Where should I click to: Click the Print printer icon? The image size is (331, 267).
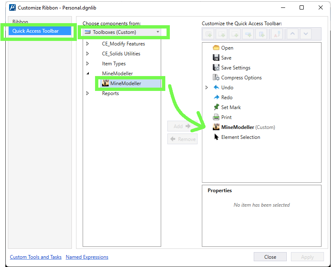[216, 117]
